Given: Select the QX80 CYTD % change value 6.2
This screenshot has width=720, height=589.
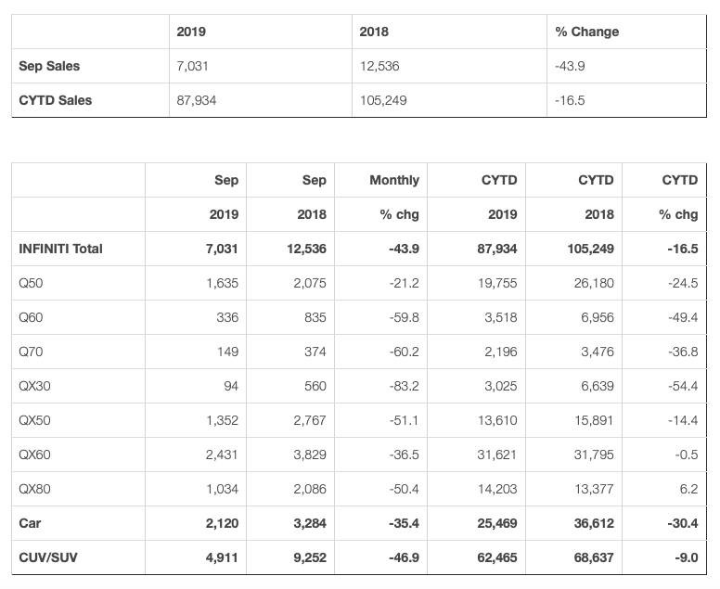Looking at the screenshot, I should coord(688,489).
